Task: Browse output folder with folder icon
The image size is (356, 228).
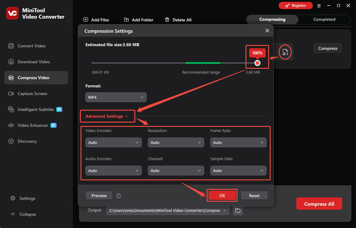Action: click(238, 210)
